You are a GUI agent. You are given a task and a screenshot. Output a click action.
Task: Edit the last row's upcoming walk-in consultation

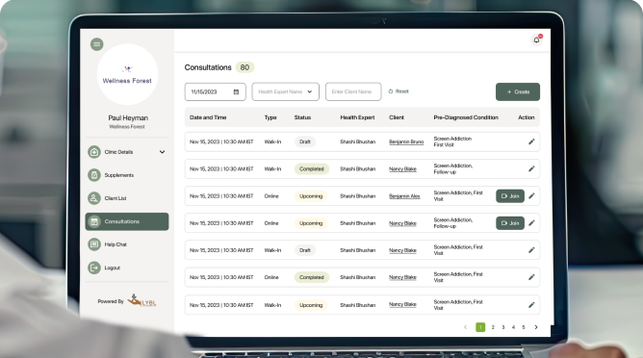(x=531, y=305)
